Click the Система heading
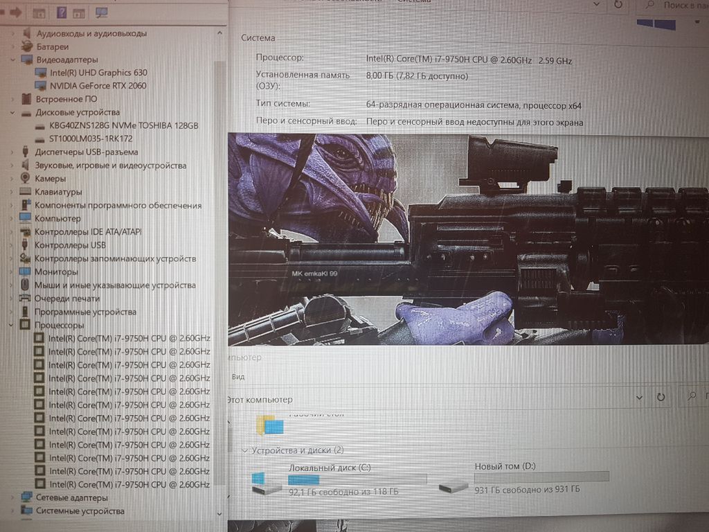The width and height of the screenshot is (709, 532). point(258,38)
